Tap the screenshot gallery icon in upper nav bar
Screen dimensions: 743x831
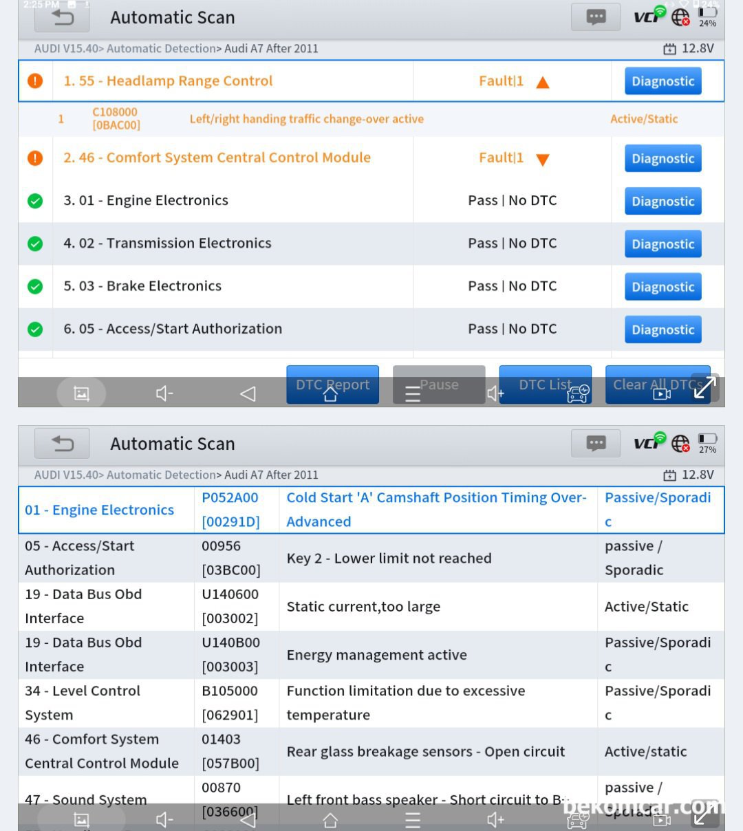coord(81,393)
